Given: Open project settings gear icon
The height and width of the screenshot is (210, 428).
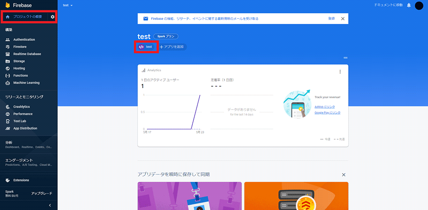Looking at the screenshot, I should (53, 17).
